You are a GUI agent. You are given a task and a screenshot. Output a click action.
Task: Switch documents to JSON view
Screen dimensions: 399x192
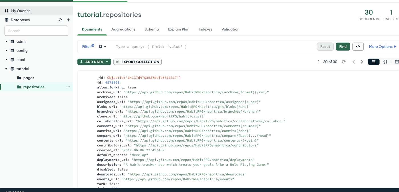click(385, 61)
